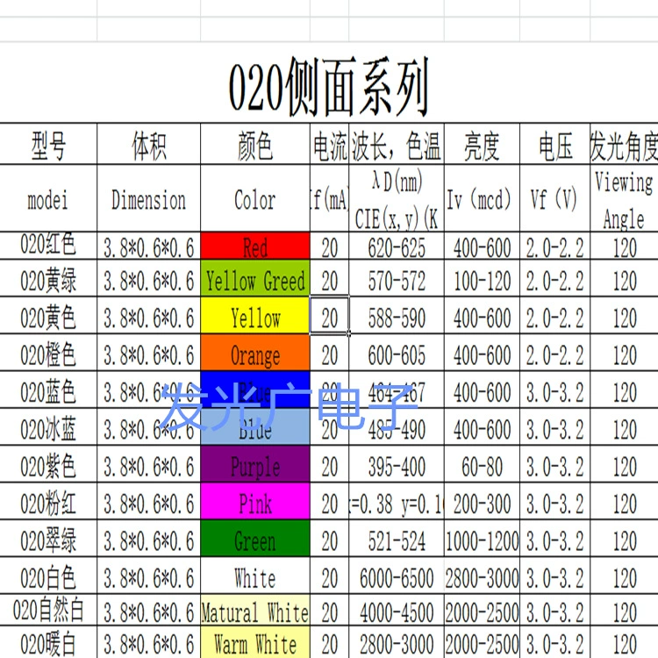658x658 pixels.
Task: Select the 020蓝色 model cell
Action: tap(48, 390)
